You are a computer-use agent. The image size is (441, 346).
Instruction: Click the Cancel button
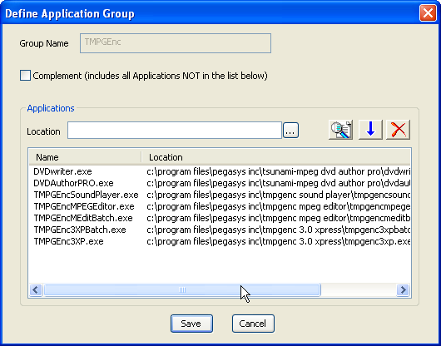pos(253,324)
